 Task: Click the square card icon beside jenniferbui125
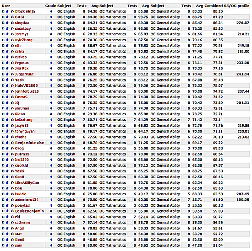point(3,91)
